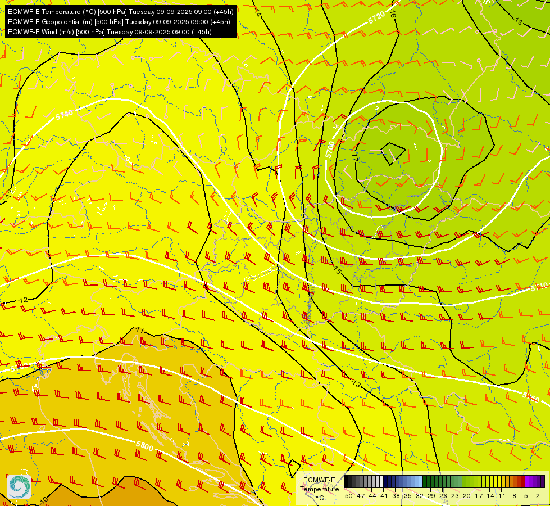Click the -47 legend tick label
Image resolution: width=550 pixels, height=506 pixels.
(360, 496)
